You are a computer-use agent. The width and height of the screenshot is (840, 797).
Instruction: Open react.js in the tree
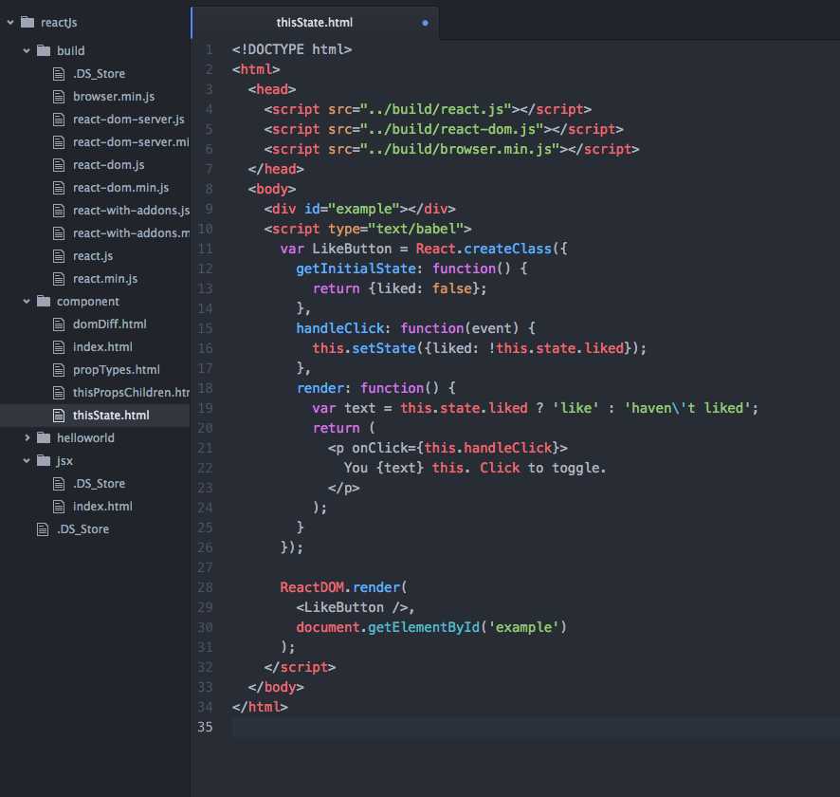(93, 256)
